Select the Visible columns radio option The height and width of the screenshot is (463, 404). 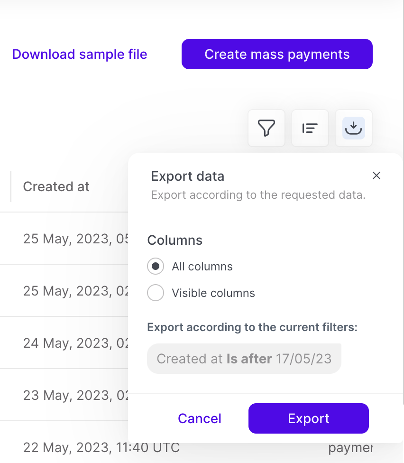156,293
